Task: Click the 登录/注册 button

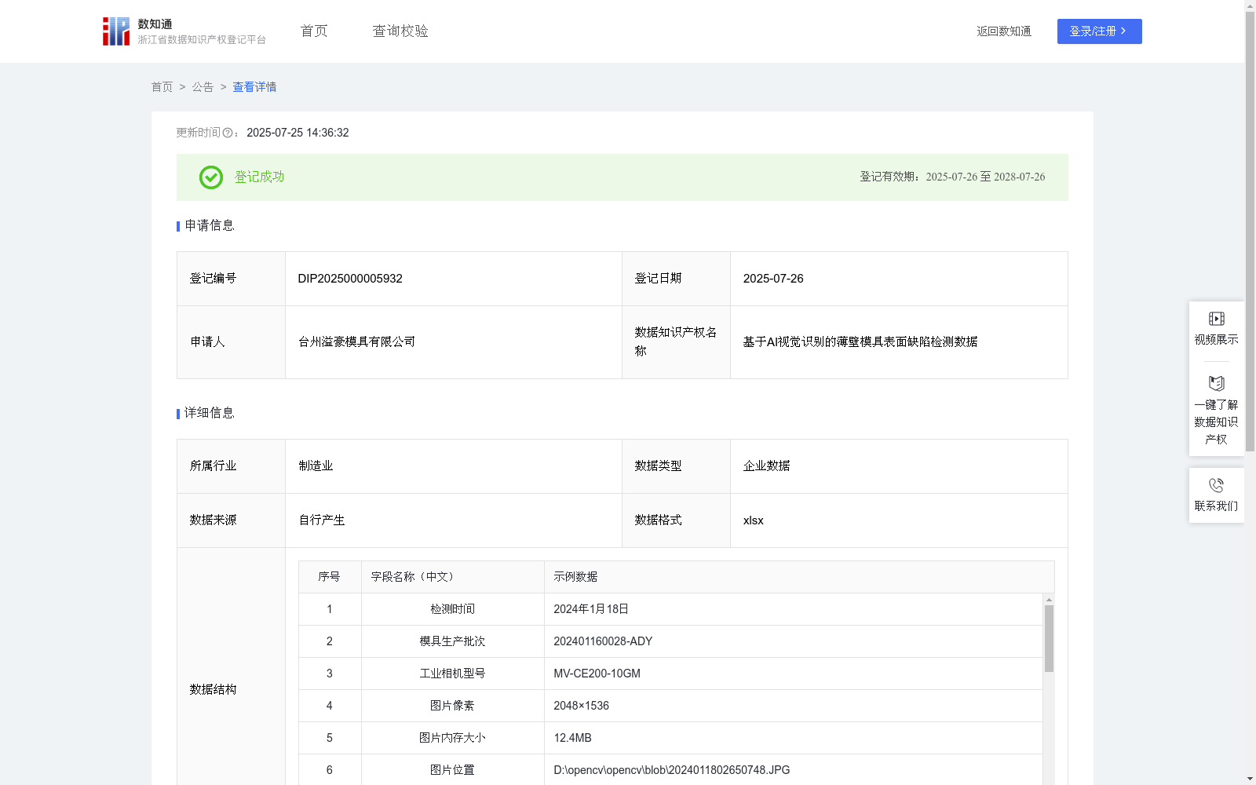Action: click(x=1099, y=31)
